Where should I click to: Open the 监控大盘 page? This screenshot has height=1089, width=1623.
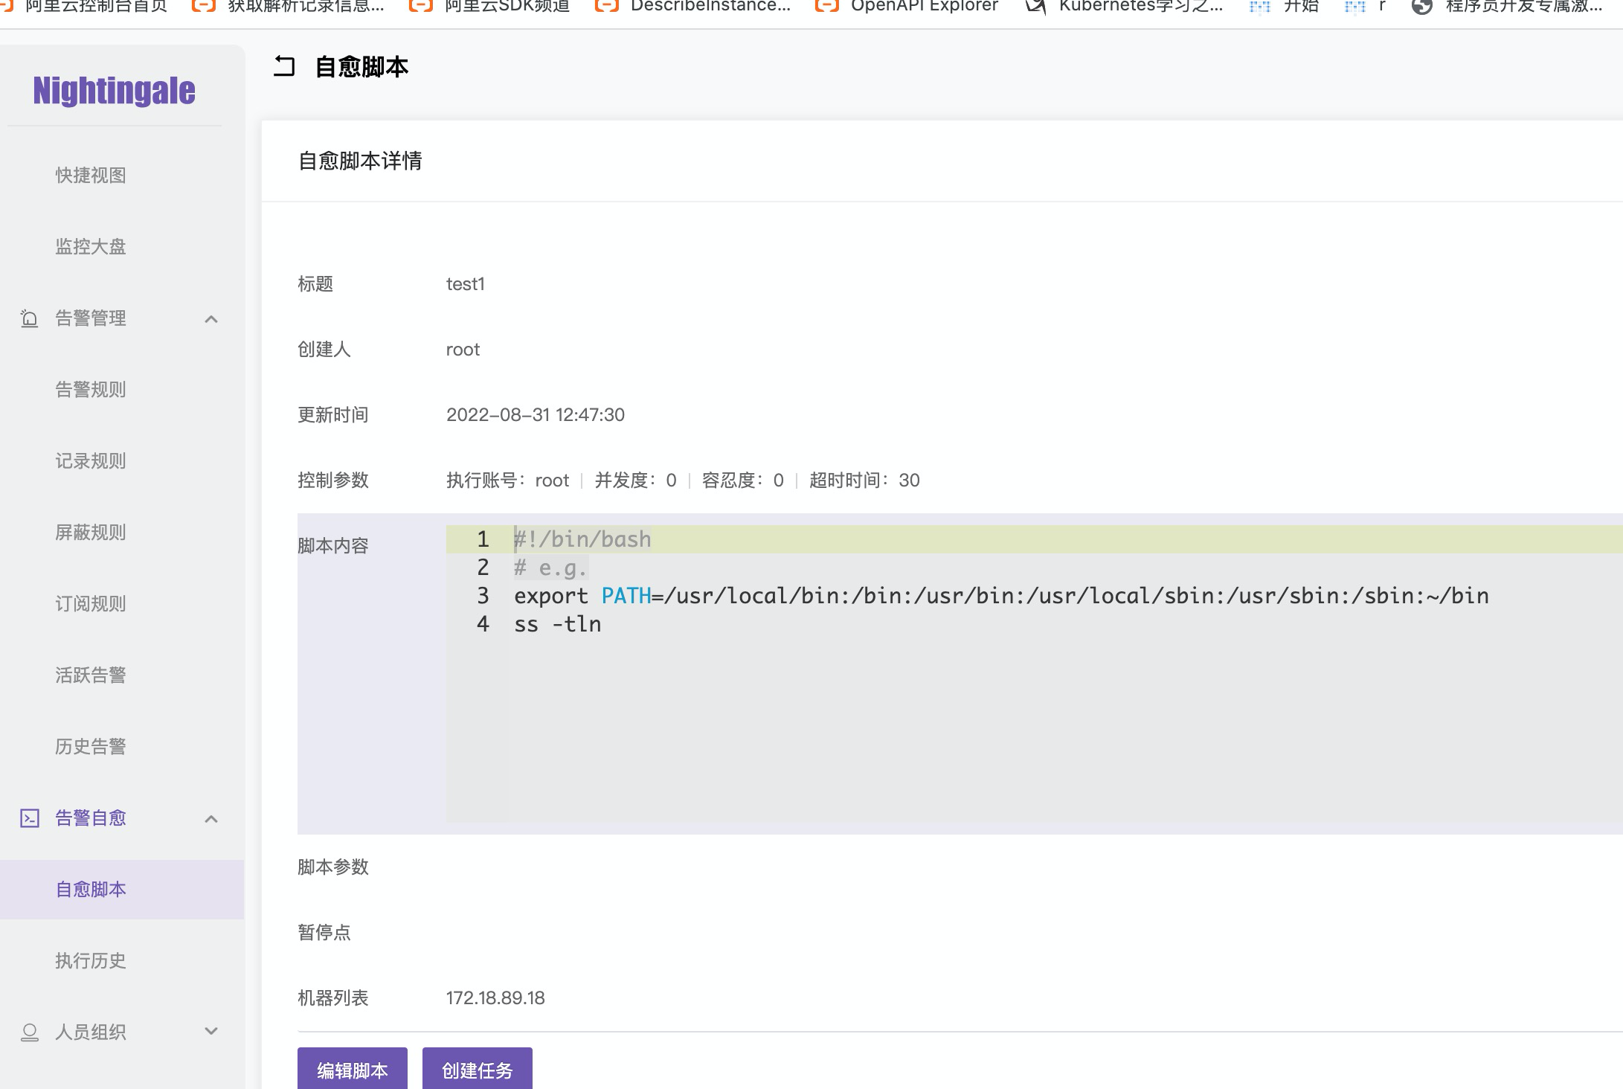point(89,246)
